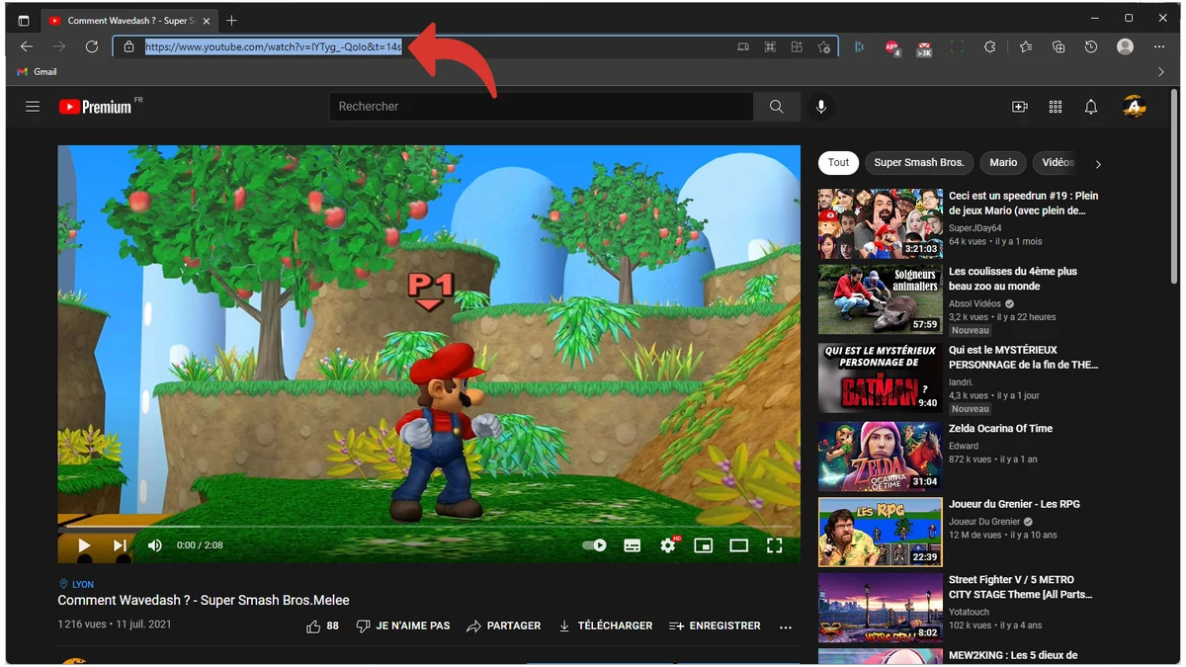Open 'Street Fighter V / 5 METRO' video title
The image size is (1186, 667).
[x=1021, y=587]
